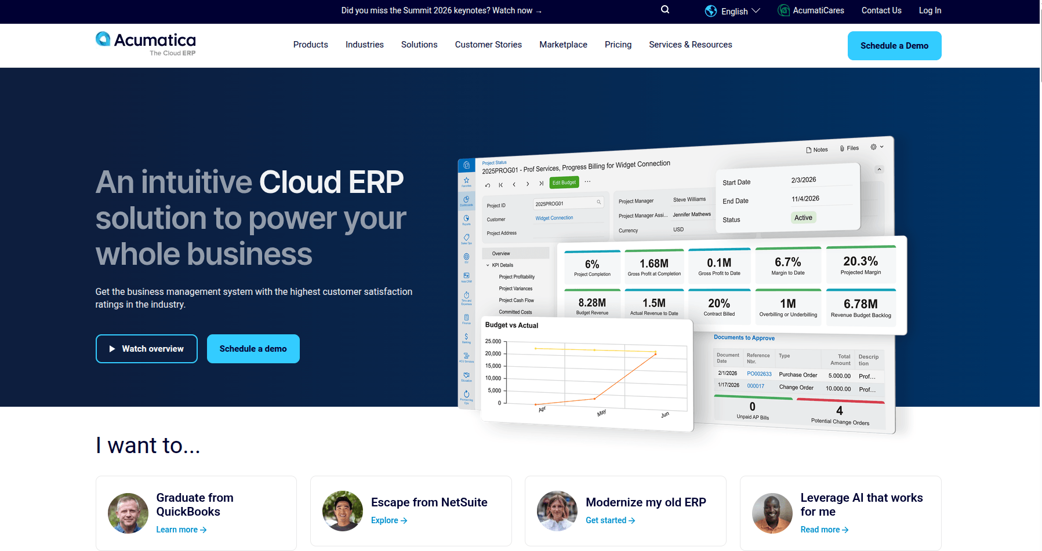Open the Solutions menu
The width and height of the screenshot is (1042, 551).
click(419, 45)
